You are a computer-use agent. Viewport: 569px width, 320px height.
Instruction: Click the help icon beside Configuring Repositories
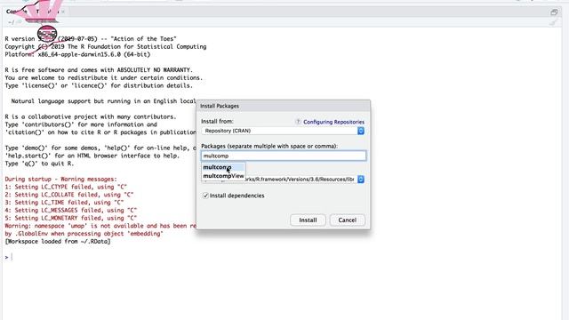[298, 122]
